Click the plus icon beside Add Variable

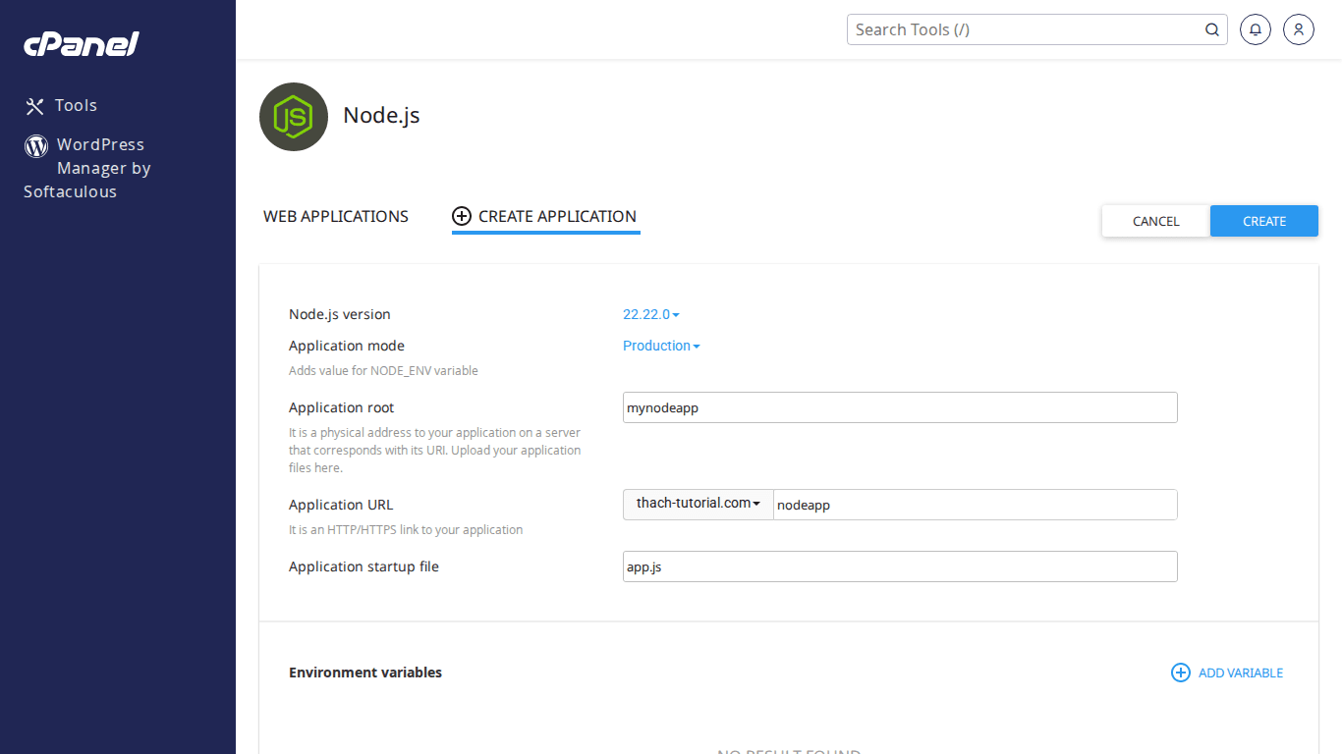(1180, 673)
